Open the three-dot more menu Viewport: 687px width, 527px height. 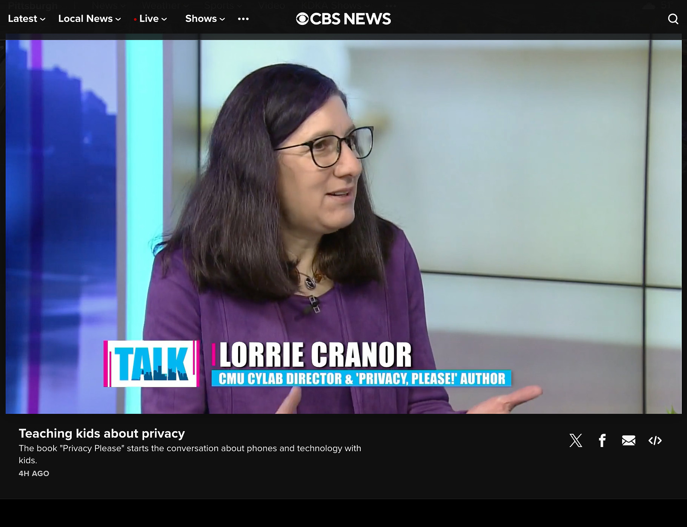pos(243,19)
